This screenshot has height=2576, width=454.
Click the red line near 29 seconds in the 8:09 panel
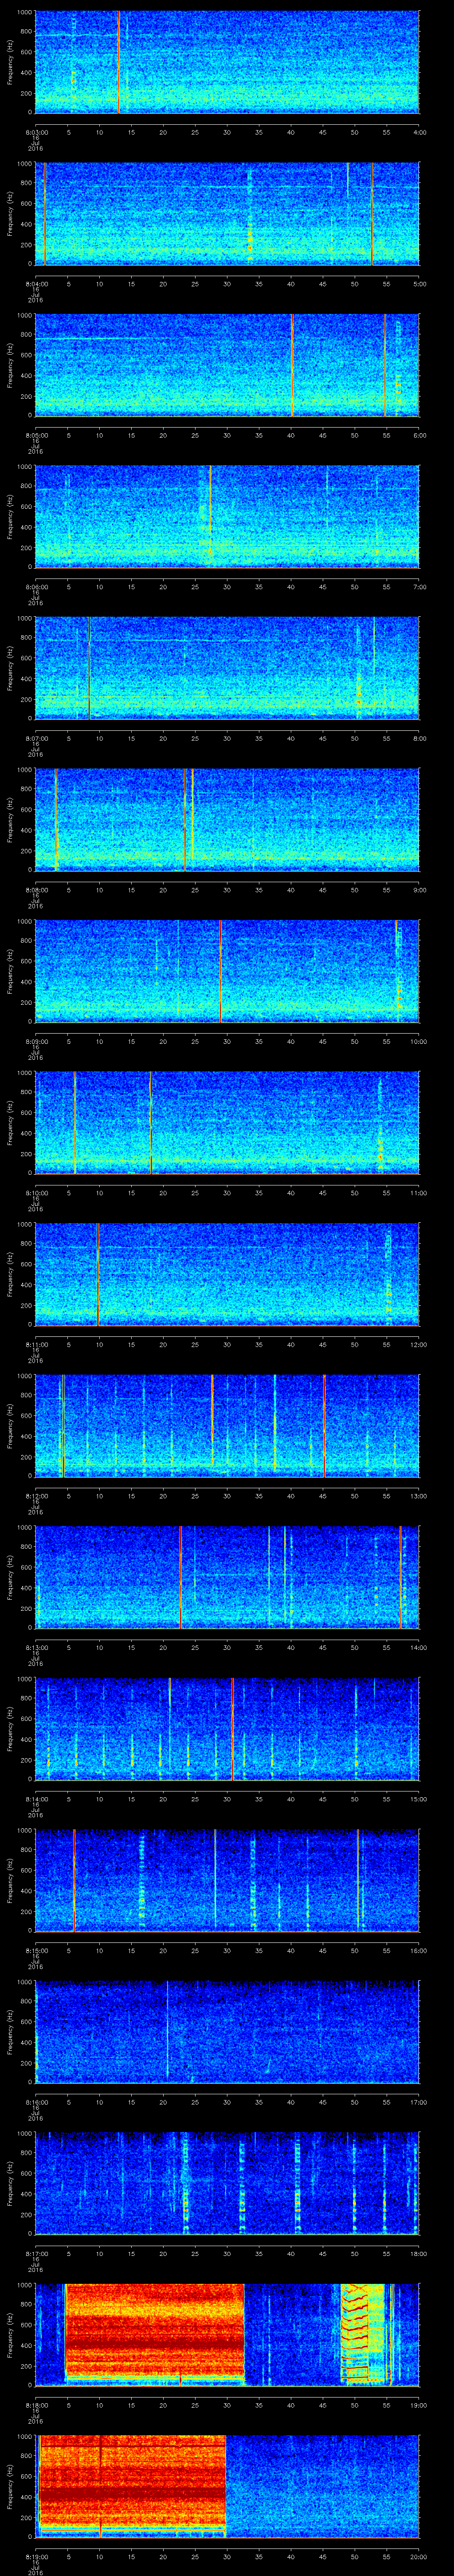(x=220, y=971)
